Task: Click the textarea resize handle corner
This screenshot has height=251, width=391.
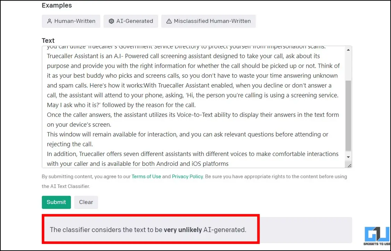Action: click(349, 165)
